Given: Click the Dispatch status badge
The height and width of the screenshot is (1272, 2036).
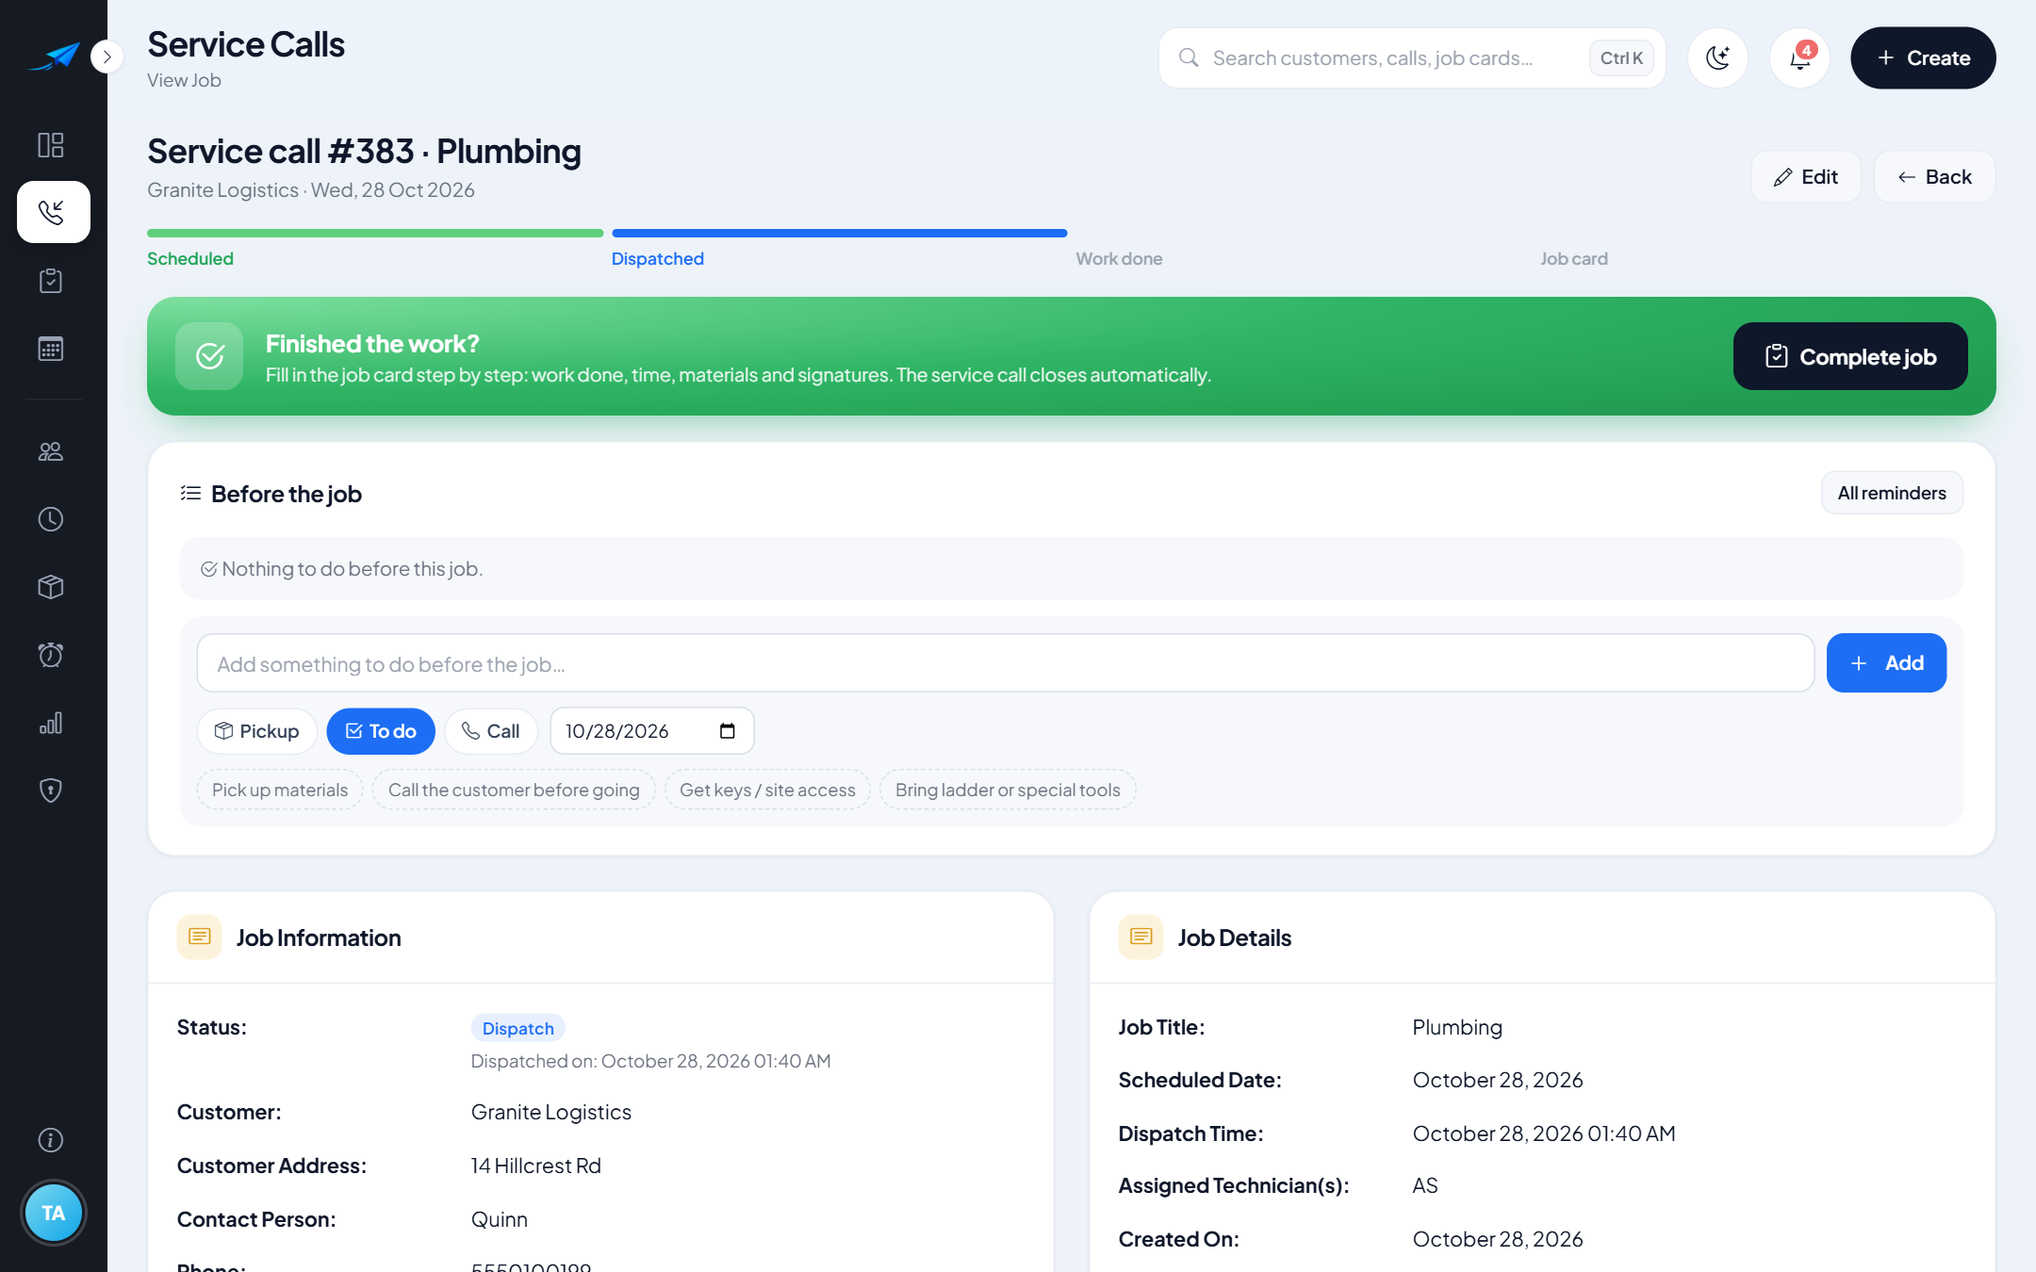Looking at the screenshot, I should [x=517, y=1028].
